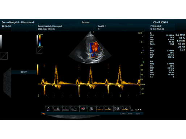Click the small round icon after the double-arrow

point(136,110)
